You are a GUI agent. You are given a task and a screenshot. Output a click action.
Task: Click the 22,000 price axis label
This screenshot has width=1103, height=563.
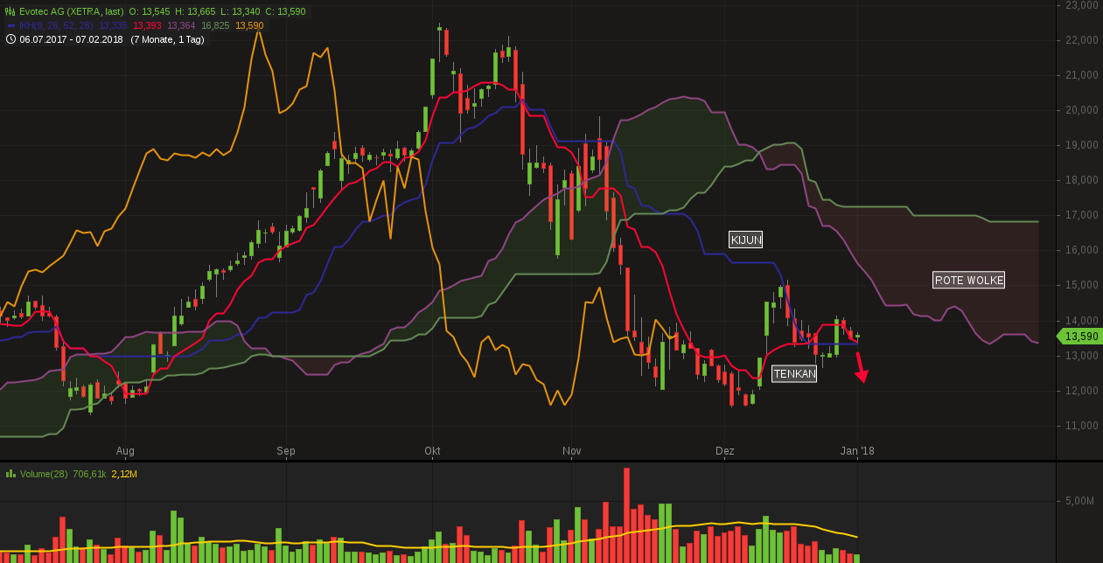(1082, 40)
